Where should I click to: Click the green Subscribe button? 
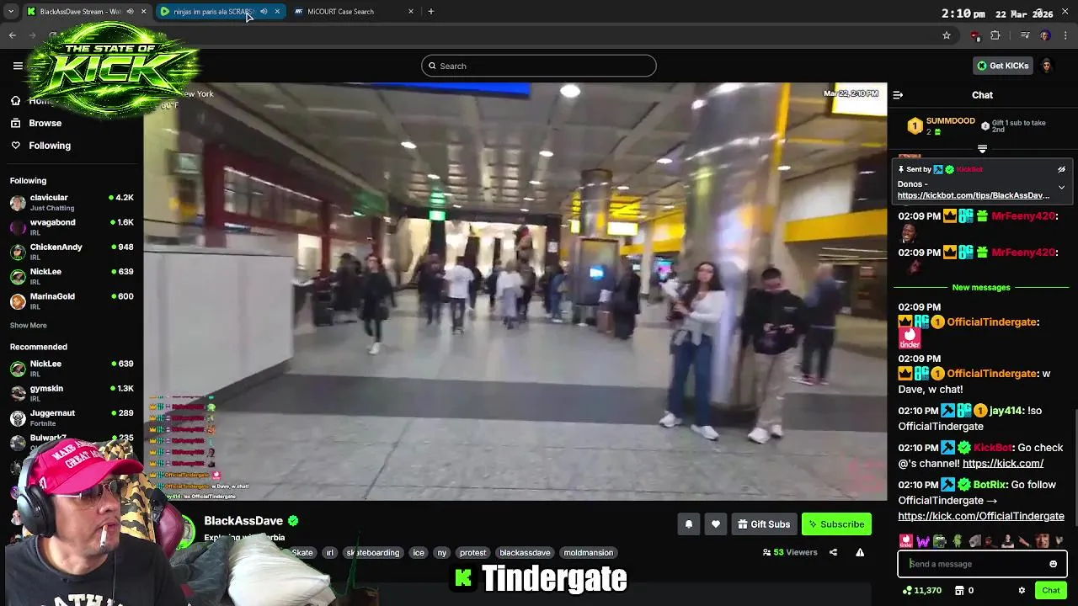[x=836, y=524]
